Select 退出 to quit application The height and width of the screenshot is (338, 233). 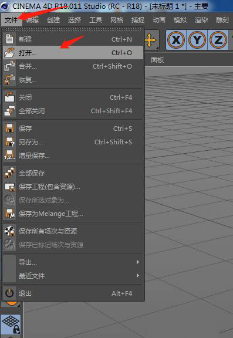[x=73, y=293]
